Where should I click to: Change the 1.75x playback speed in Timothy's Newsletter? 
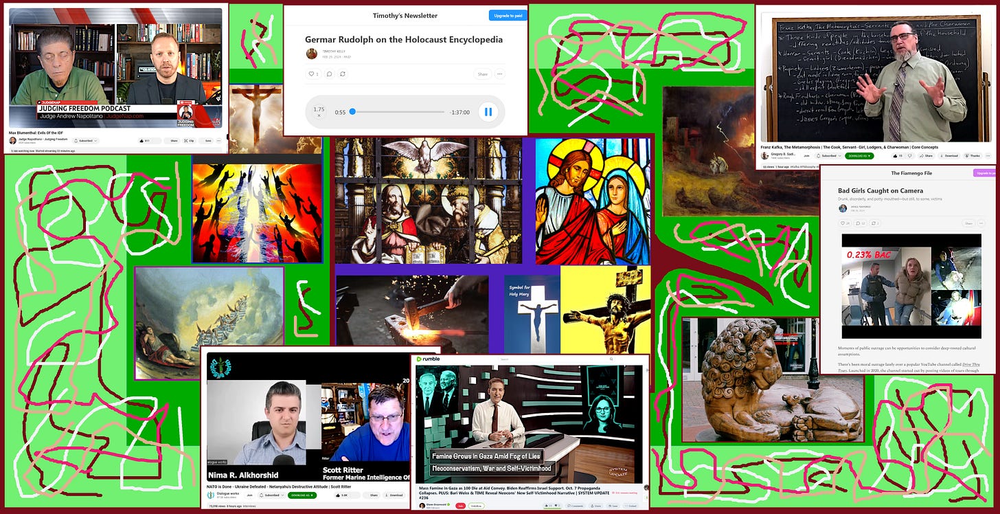pyautogui.click(x=319, y=111)
